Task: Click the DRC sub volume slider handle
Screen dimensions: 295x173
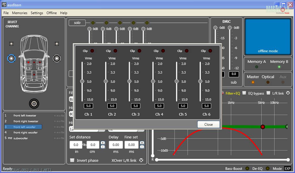Action: coord(230,28)
